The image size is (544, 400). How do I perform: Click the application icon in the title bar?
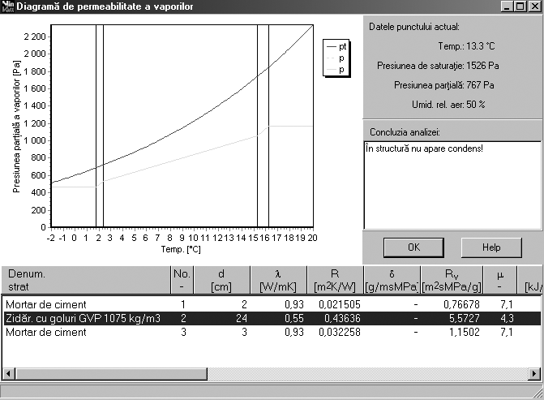tap(8, 7)
